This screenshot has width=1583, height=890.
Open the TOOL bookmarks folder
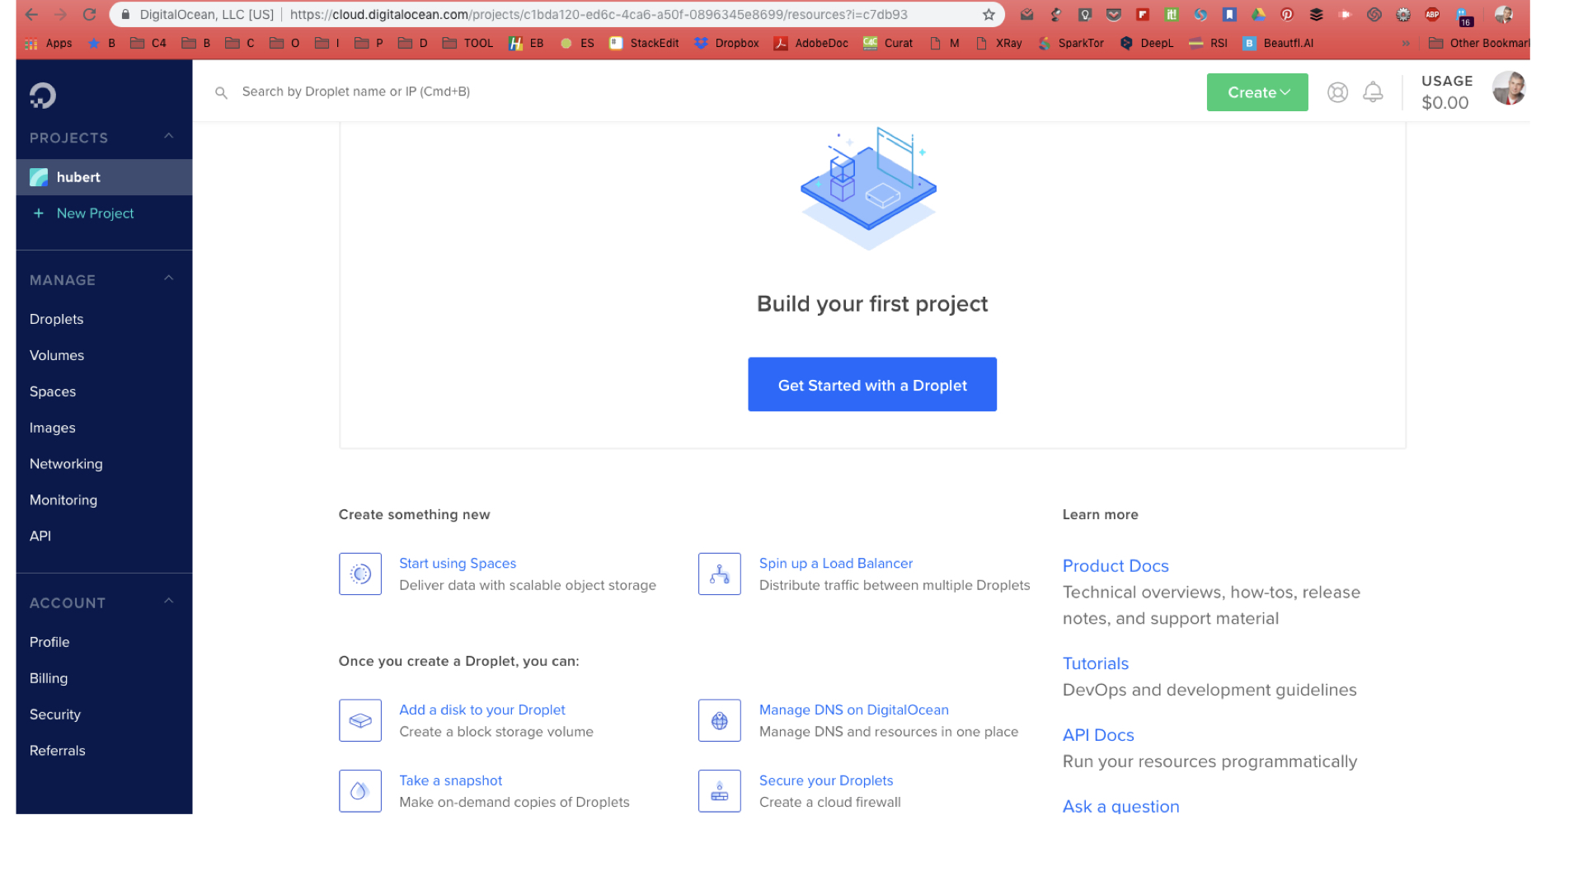pyautogui.click(x=467, y=43)
